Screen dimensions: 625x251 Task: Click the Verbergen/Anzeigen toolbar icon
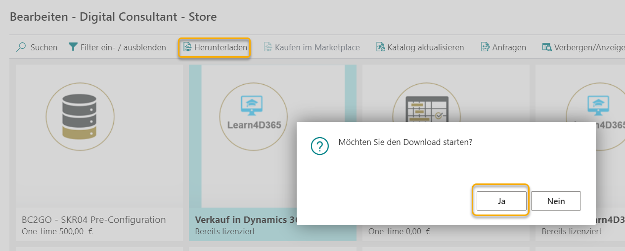pos(547,47)
